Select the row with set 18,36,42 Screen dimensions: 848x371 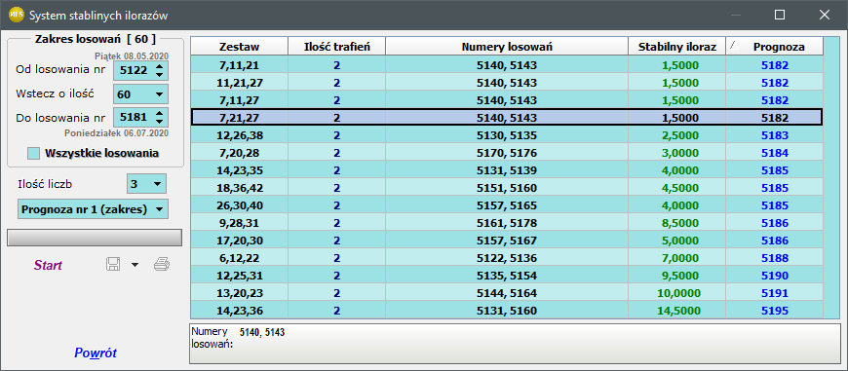pyautogui.click(x=507, y=188)
